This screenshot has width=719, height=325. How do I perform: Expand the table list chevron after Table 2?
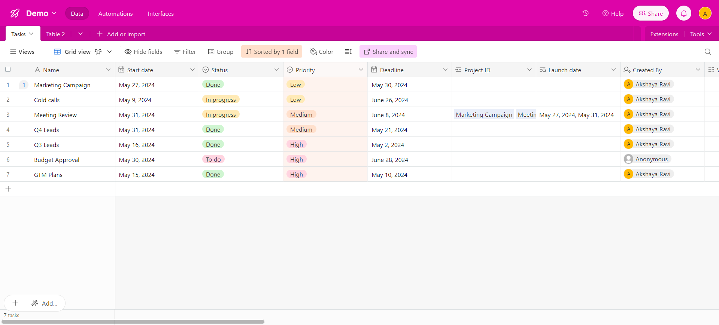coord(81,34)
